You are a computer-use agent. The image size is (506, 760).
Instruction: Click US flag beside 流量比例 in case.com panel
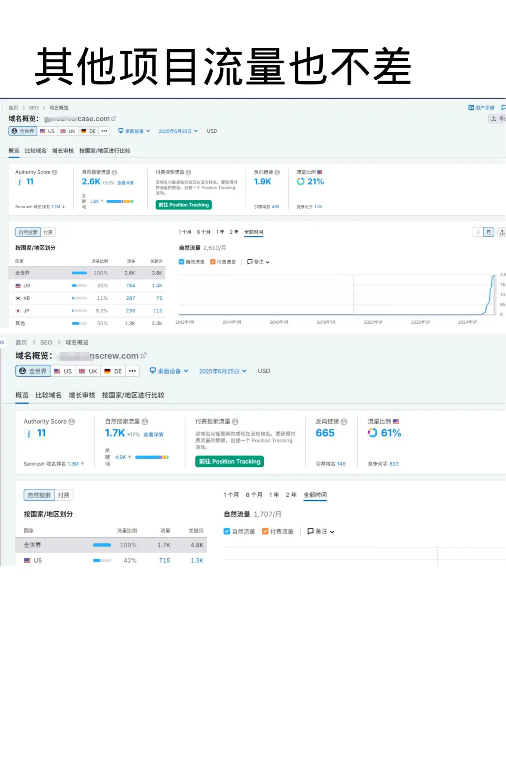[x=320, y=172]
